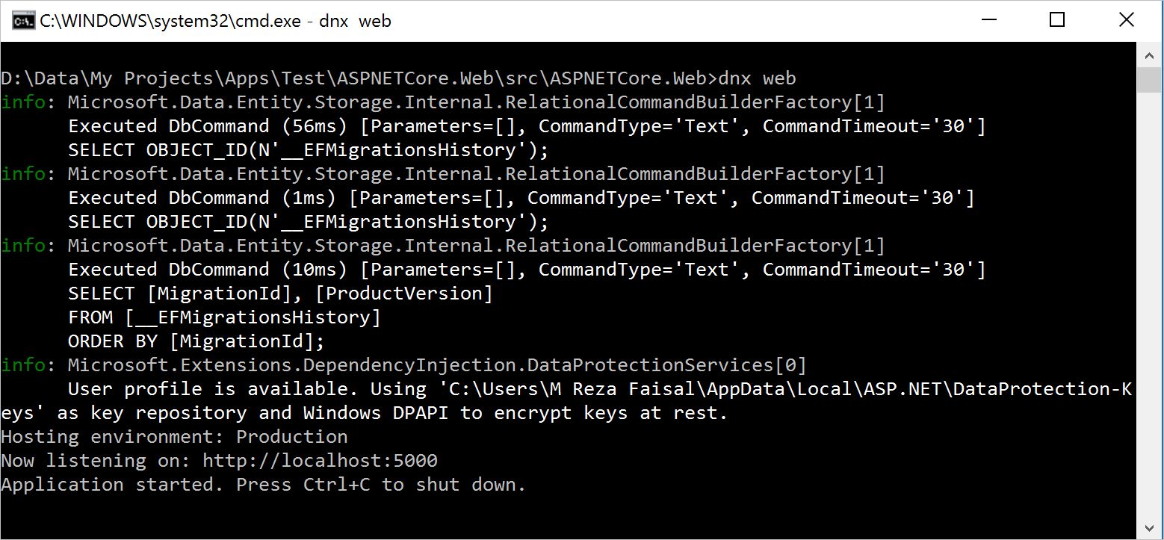
Task: Click the http://localhost:5000 address
Action: [320, 461]
